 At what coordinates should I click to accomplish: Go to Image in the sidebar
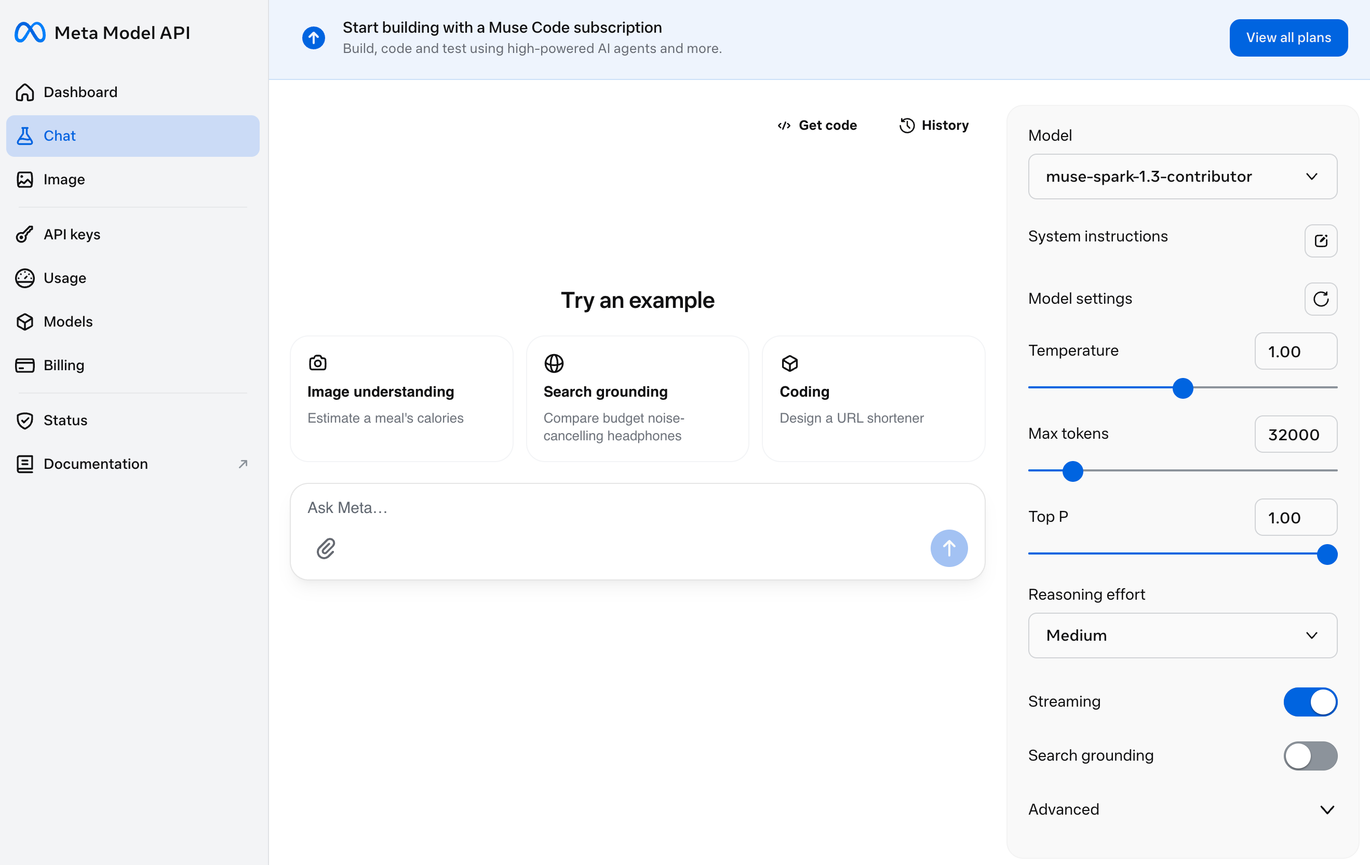point(132,180)
